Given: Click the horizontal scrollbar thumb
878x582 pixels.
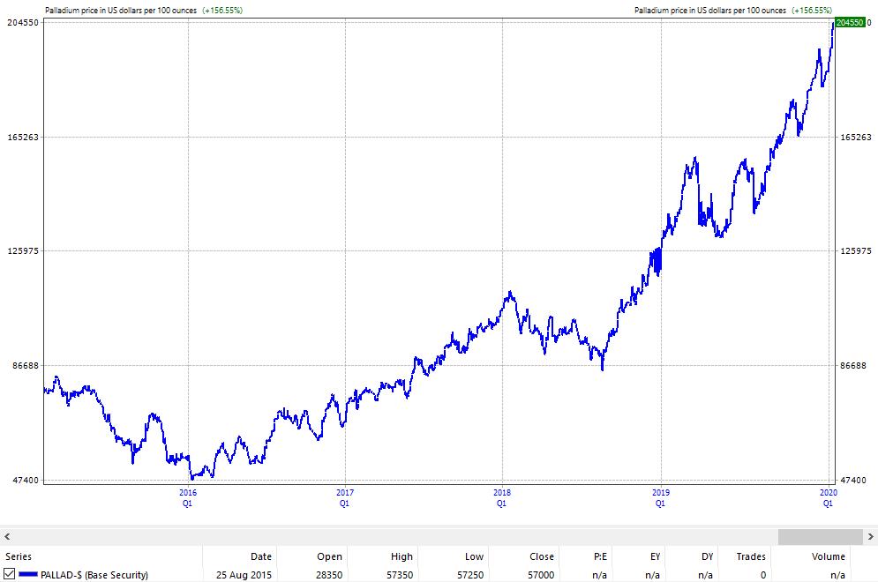Looking at the screenshot, I should 819,536.
